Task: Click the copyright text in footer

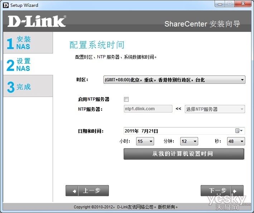Action: 126,207
